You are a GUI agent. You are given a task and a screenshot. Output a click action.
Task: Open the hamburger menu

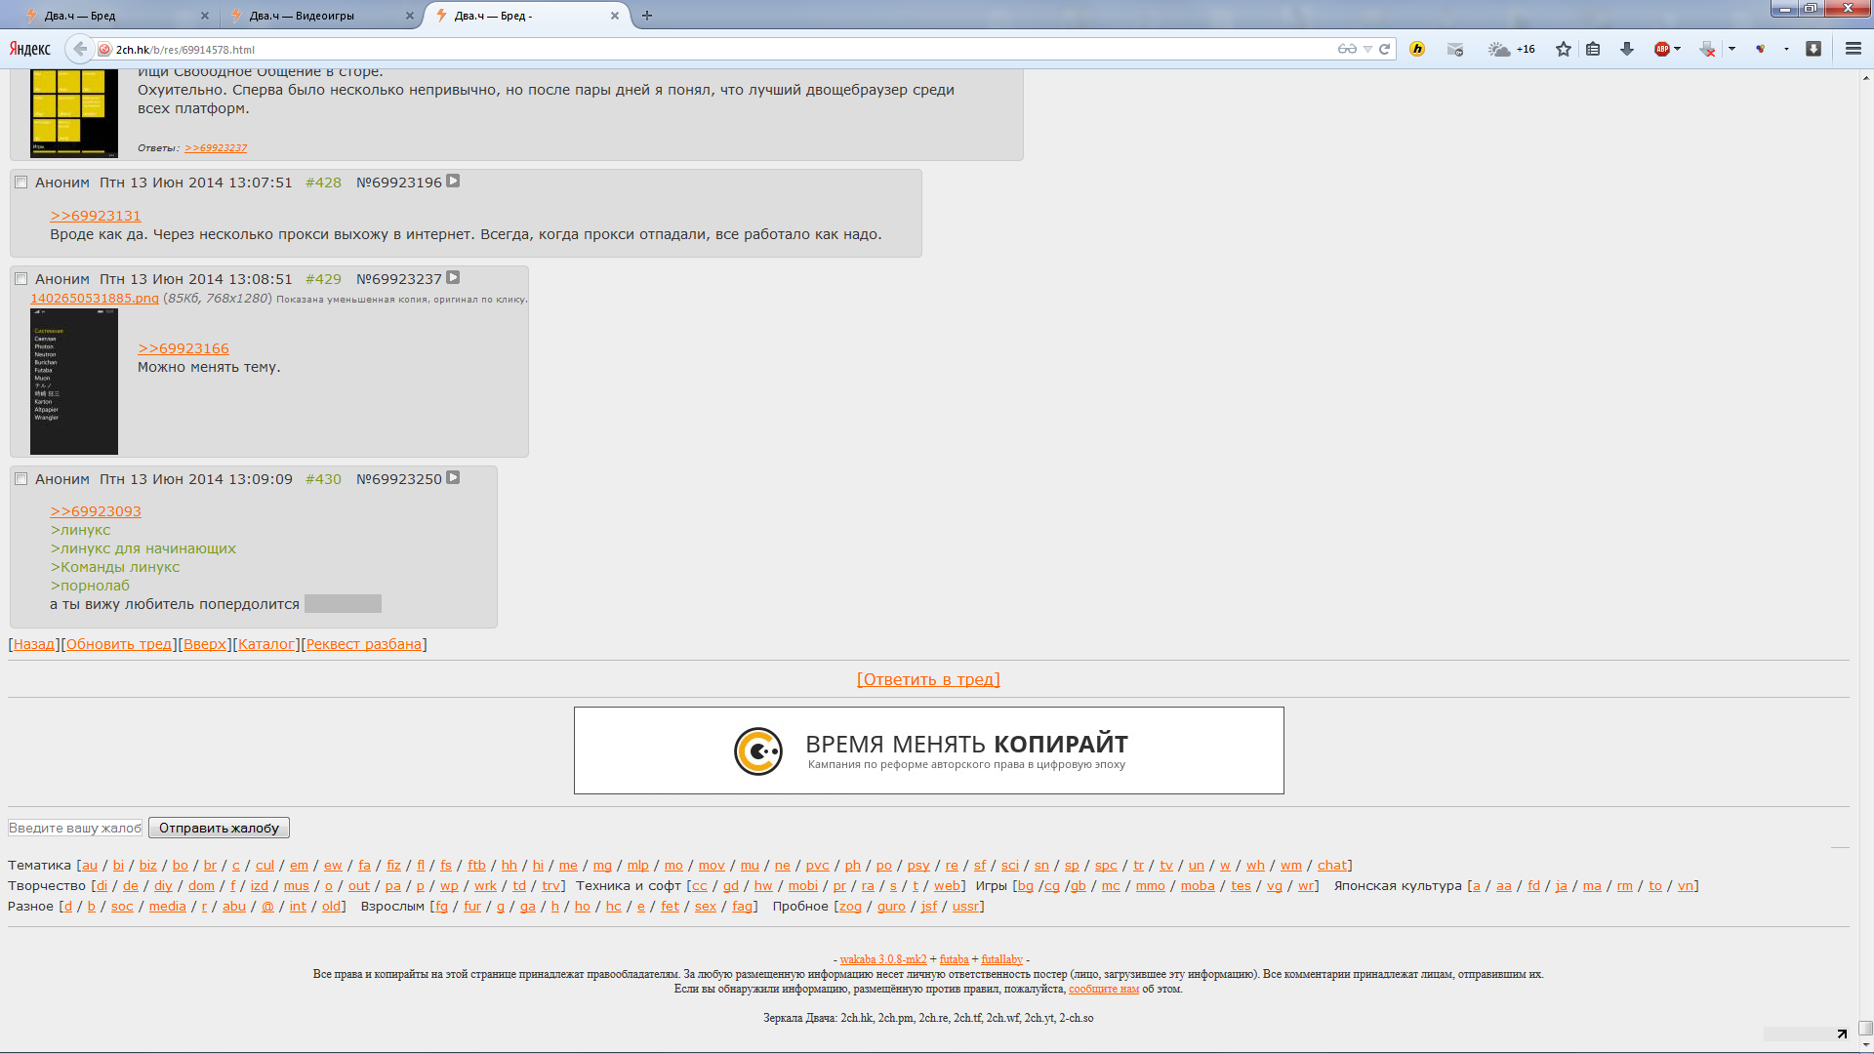pos(1854,49)
